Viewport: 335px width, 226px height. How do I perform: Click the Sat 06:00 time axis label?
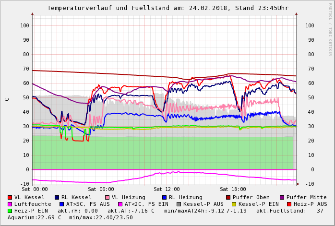click(101, 189)
